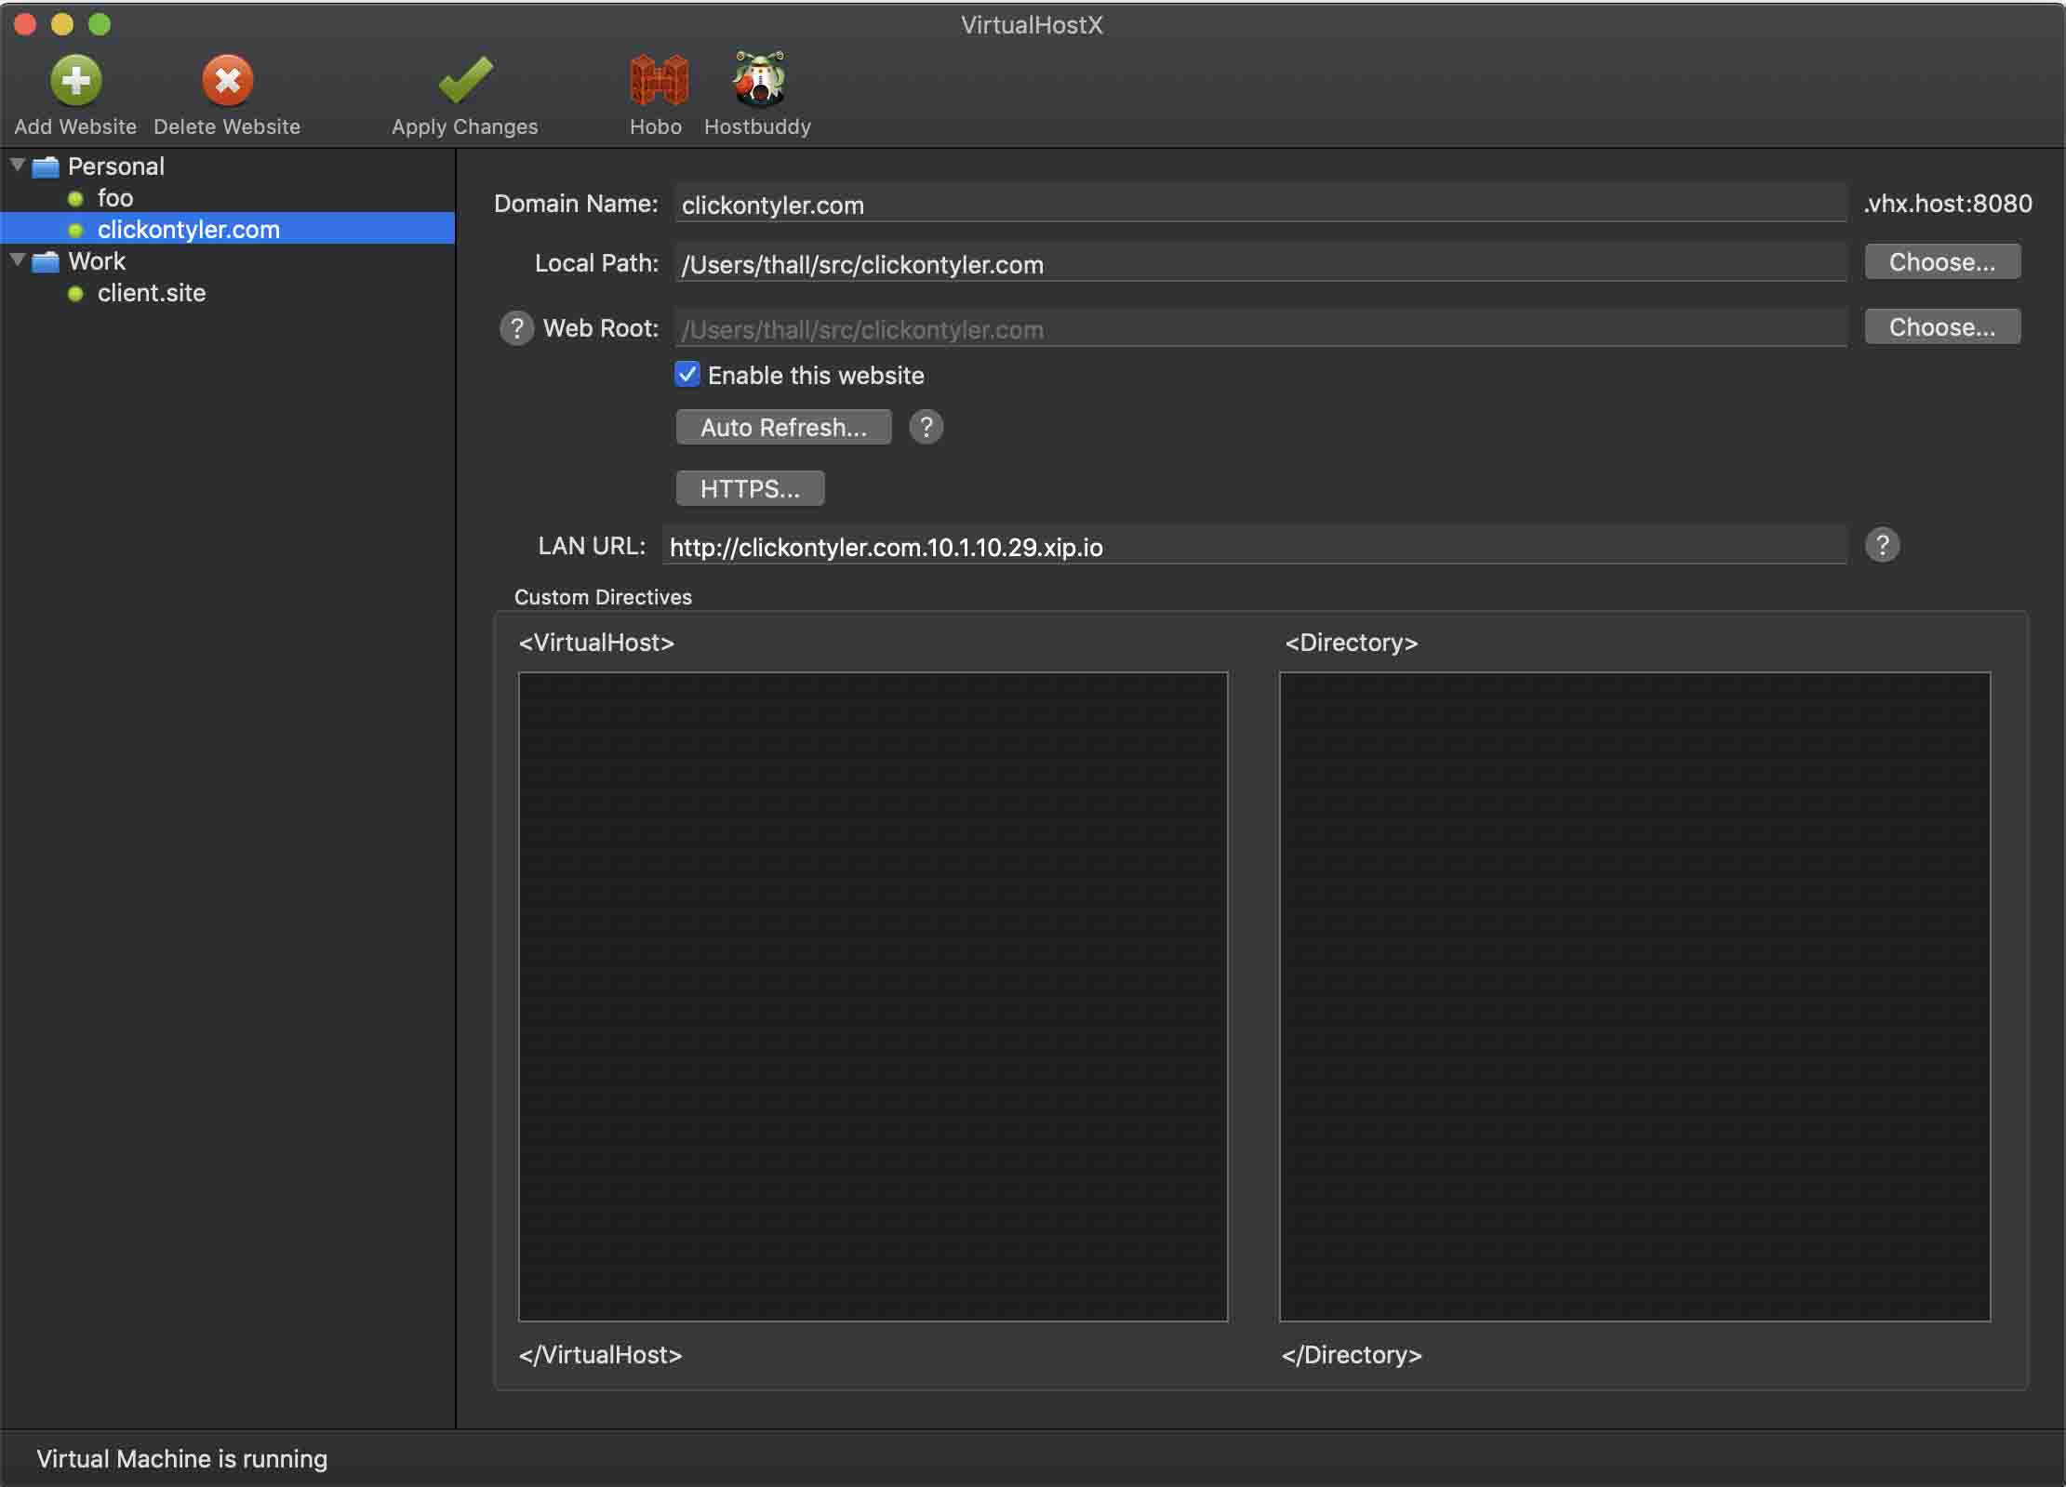
Task: Click the closing </VirtualHost> tag label
Action: point(601,1355)
